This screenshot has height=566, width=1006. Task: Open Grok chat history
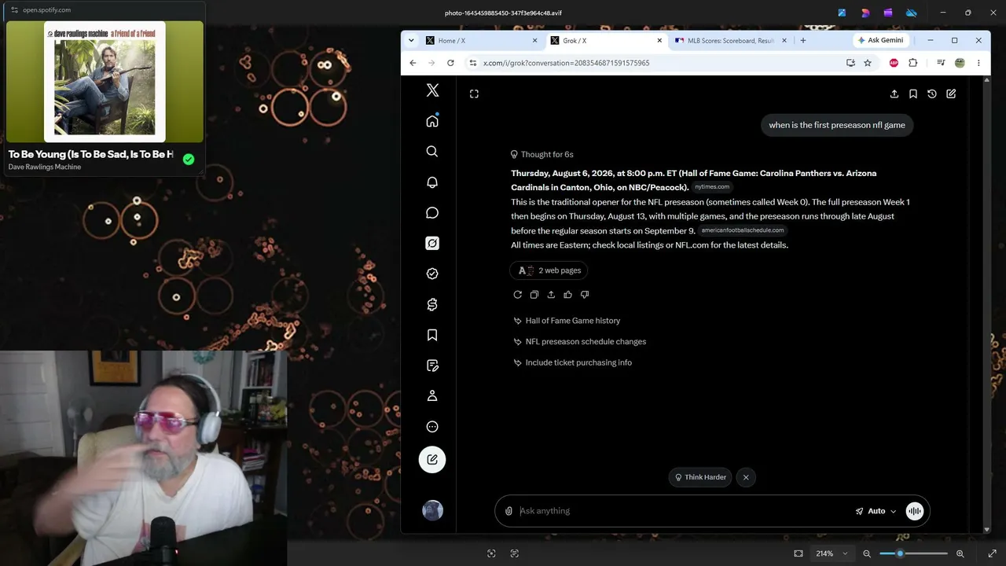point(932,94)
